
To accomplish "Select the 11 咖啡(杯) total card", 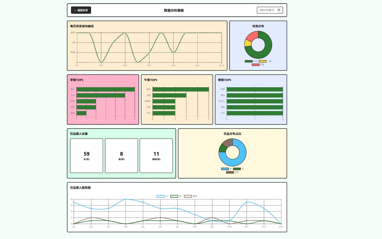I will [156, 156].
